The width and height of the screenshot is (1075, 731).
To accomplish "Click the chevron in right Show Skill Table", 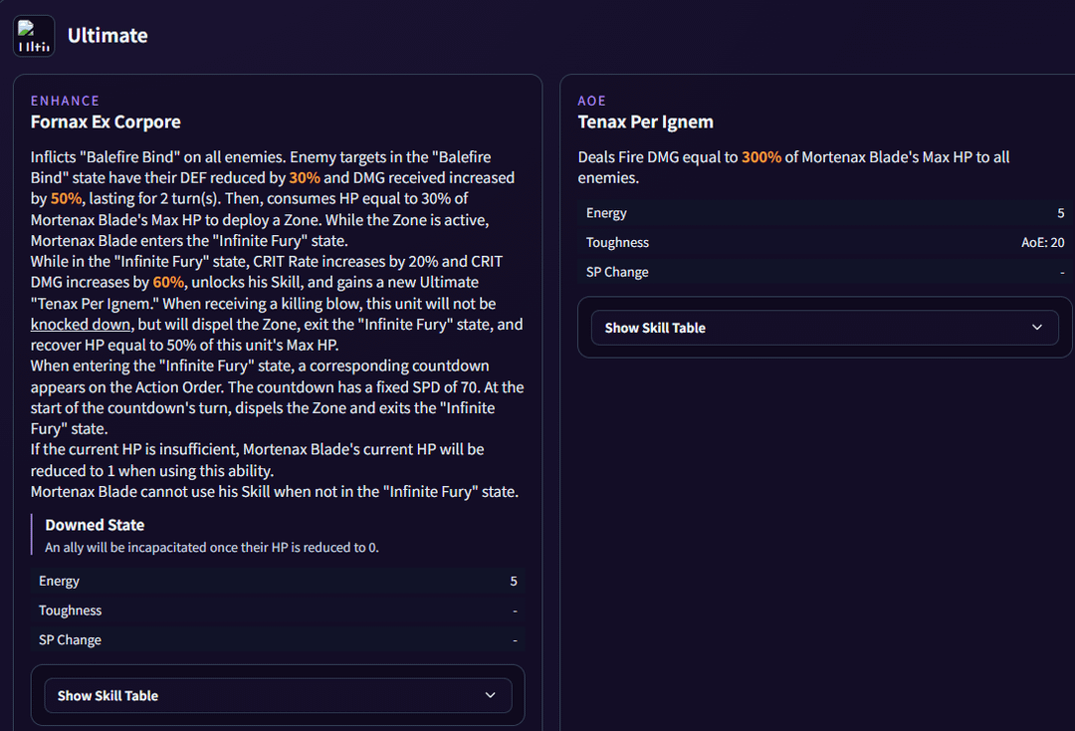I will [x=1037, y=328].
